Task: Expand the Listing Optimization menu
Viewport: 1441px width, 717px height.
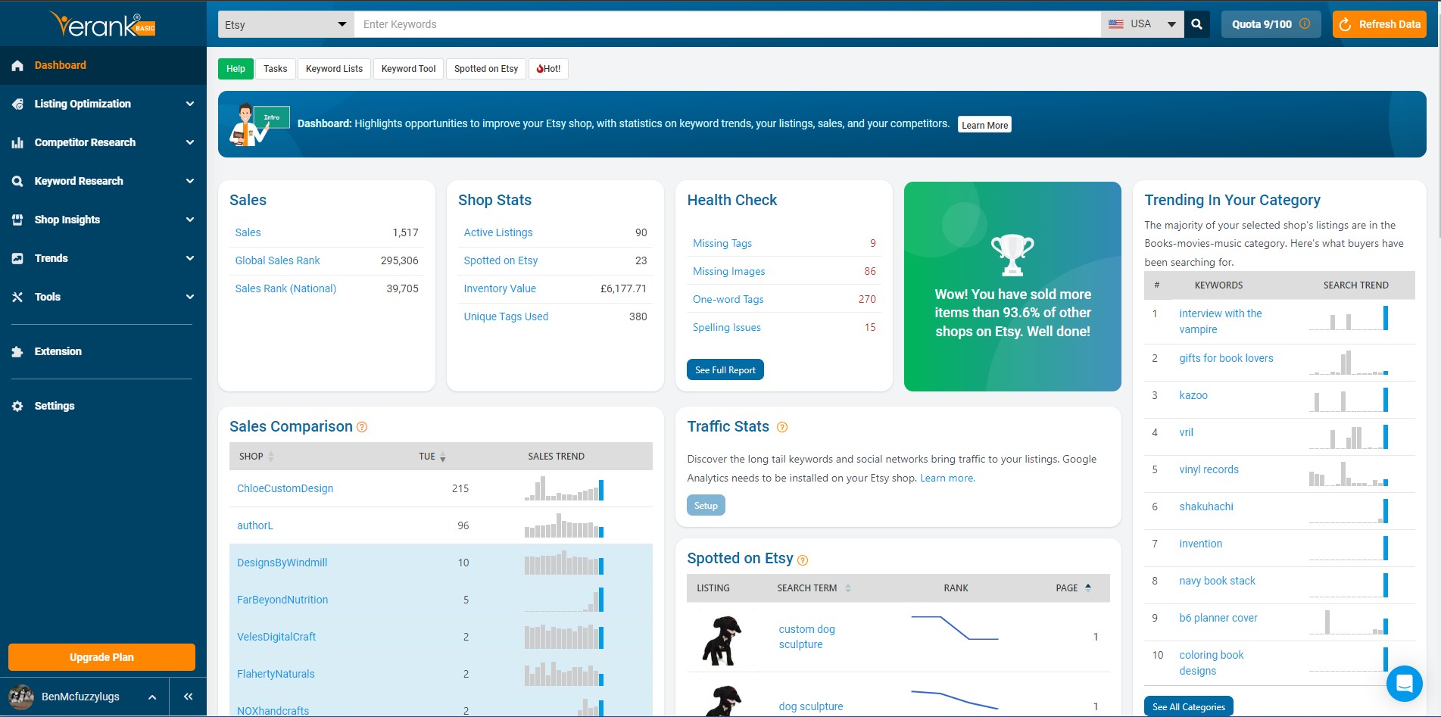Action: [190, 104]
